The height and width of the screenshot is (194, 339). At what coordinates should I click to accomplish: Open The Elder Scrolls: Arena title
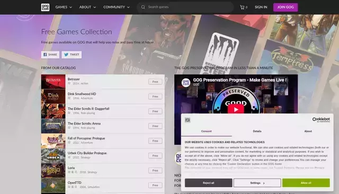(84, 124)
